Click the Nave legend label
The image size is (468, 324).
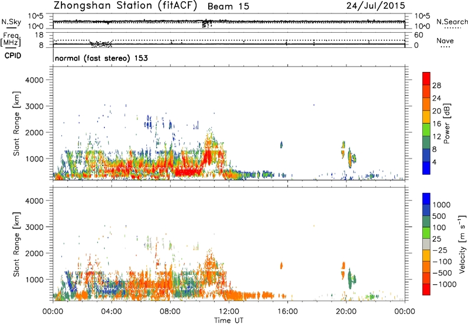point(445,40)
